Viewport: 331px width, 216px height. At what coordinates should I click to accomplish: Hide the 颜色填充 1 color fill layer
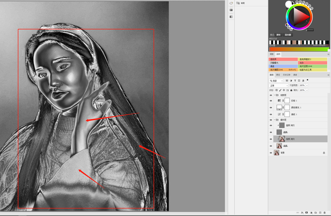click(271, 108)
